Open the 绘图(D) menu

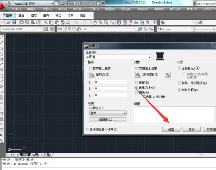[x=110, y=9]
